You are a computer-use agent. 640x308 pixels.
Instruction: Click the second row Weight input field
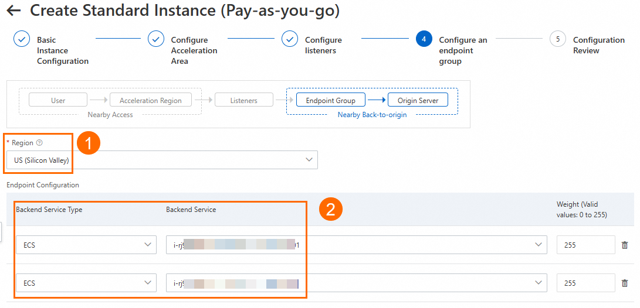click(585, 283)
